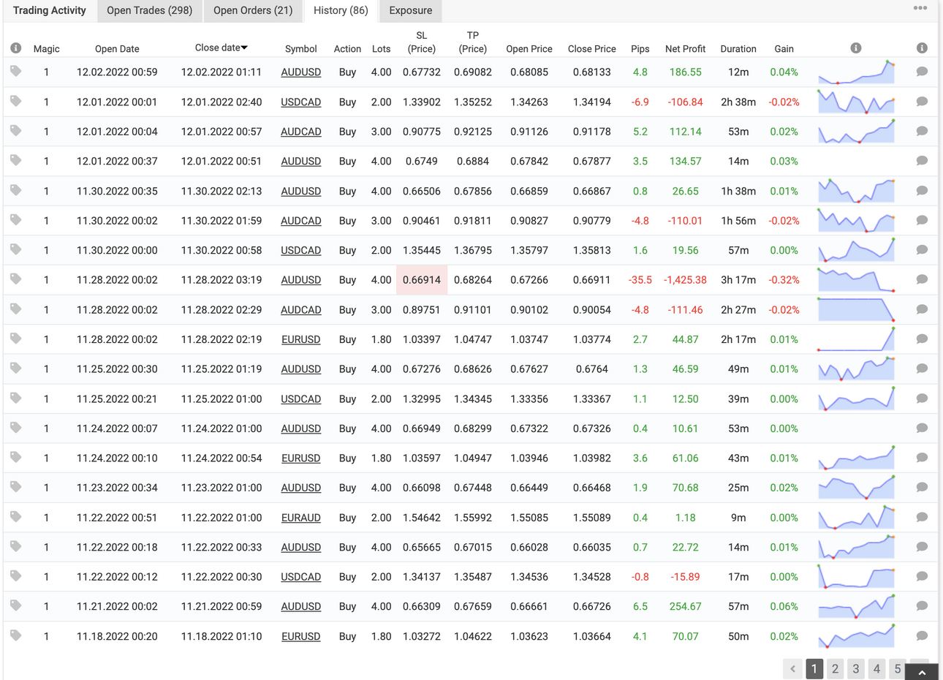Screen dimensions: 943x680
Task: Go to page 2 of history
Action: 835,669
